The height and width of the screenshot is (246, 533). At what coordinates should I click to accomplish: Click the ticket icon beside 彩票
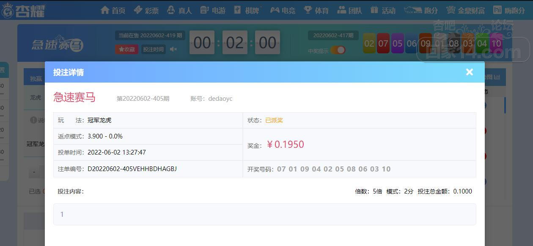click(x=138, y=10)
